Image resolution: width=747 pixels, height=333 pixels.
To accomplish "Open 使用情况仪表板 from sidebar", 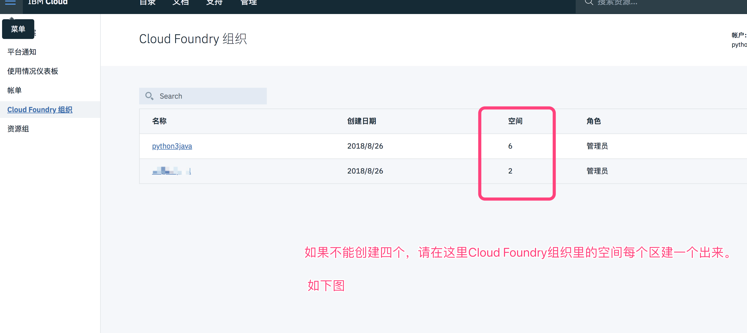I will pos(33,71).
